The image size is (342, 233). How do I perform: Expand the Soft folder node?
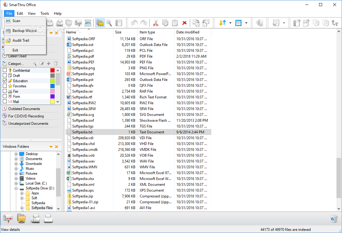pos(22,198)
